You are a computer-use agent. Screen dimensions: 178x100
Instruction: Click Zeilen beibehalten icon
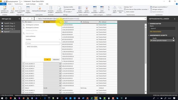pyautogui.click(x=95, y=8)
